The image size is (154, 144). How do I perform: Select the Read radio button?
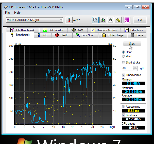123,52
